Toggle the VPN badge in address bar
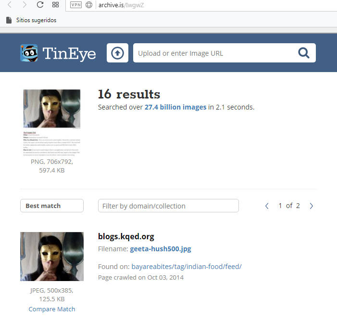Viewport: 337px width, 319px height. click(x=76, y=5)
